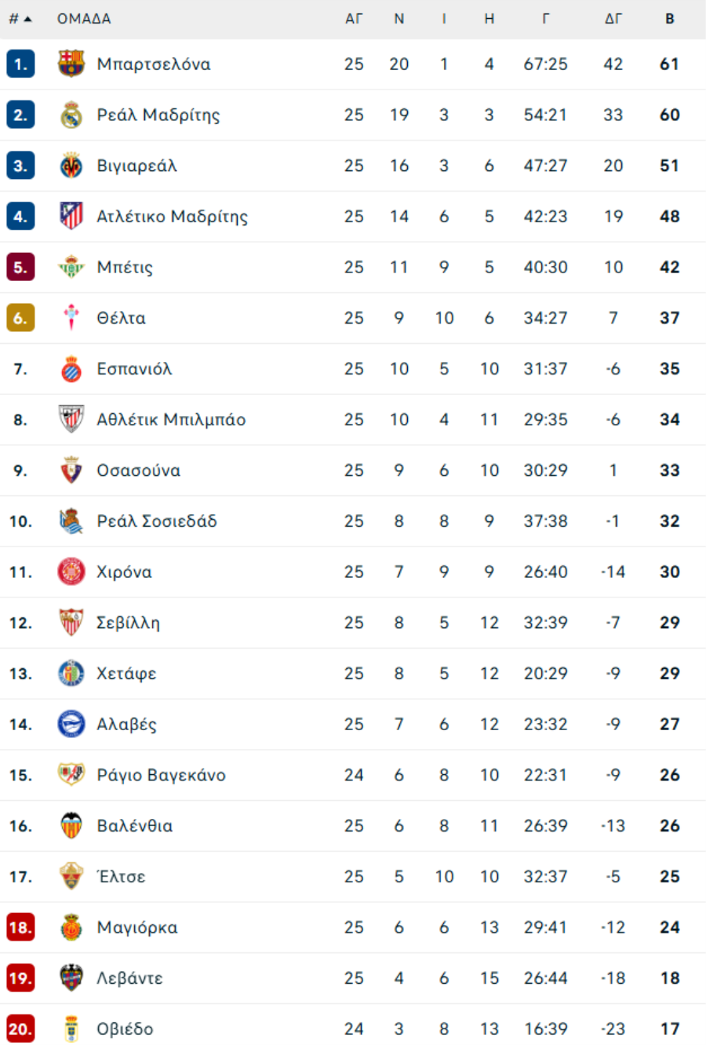This screenshot has height=1045, width=706.
Task: Sort table by the # rank column
Action: [20, 19]
